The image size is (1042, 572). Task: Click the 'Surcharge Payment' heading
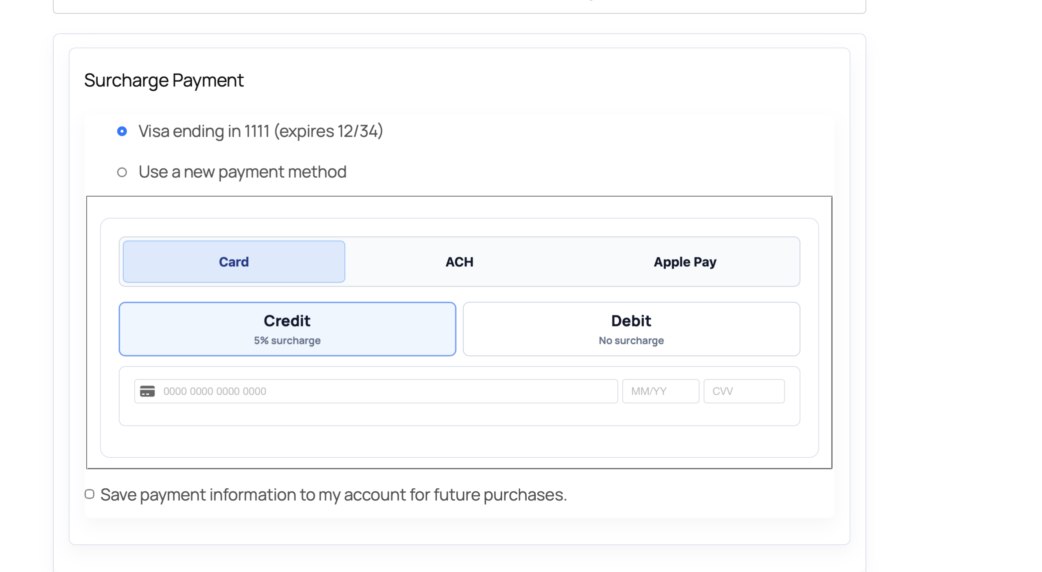[164, 80]
